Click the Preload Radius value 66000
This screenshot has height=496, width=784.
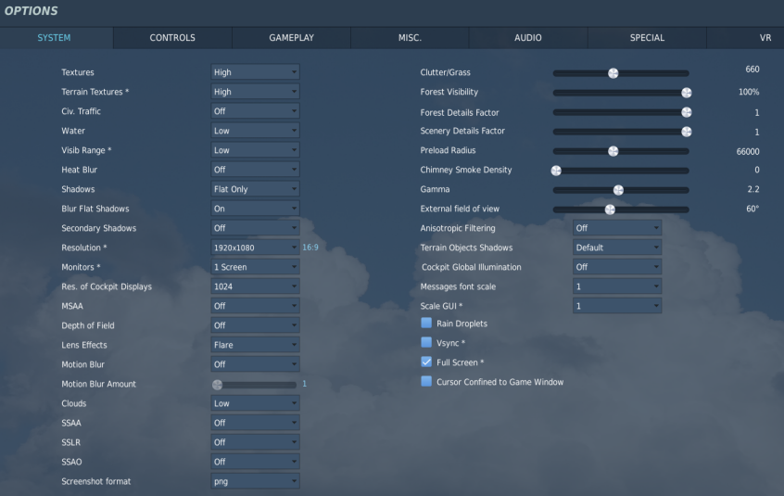(x=748, y=151)
